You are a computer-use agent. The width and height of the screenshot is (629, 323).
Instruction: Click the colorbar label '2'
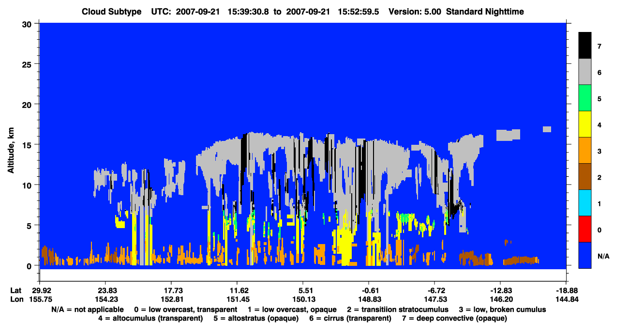pyautogui.click(x=599, y=177)
